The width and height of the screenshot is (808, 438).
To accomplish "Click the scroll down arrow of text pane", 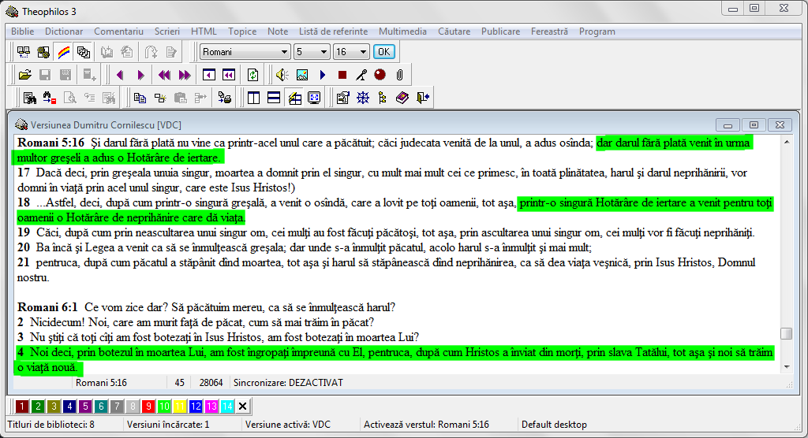I will [x=787, y=367].
